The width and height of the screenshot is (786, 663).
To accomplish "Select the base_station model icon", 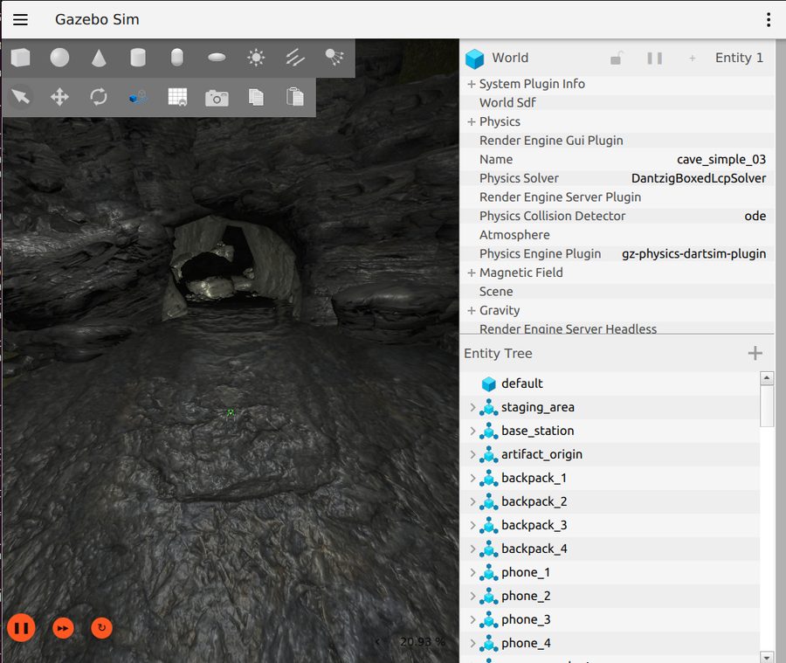I will coord(489,431).
